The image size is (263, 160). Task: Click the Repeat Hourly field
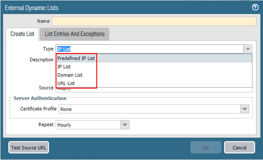[88, 124]
